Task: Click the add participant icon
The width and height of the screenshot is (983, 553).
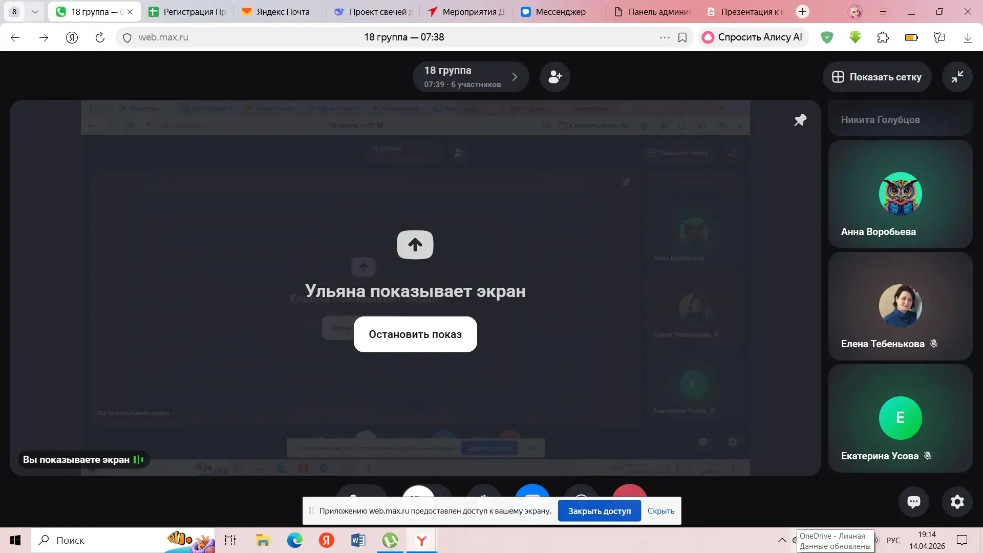Action: click(555, 77)
